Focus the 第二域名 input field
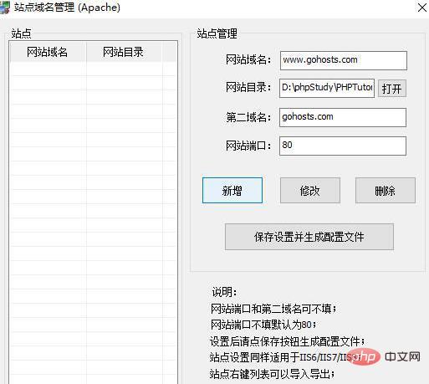 [343, 117]
